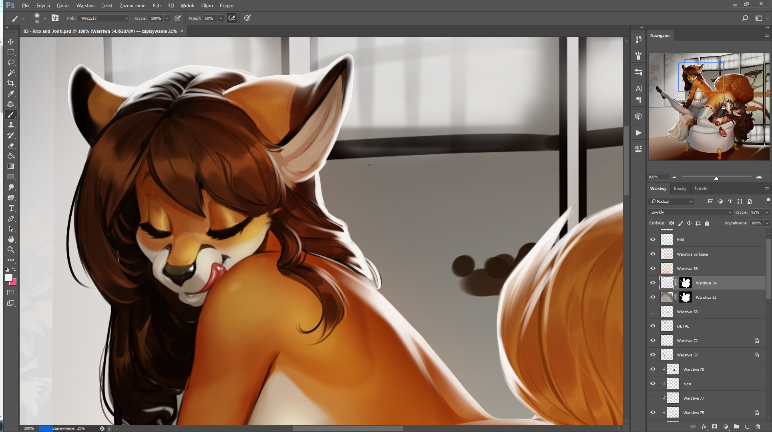
Task: Select the Hand tool
Action: click(11, 239)
